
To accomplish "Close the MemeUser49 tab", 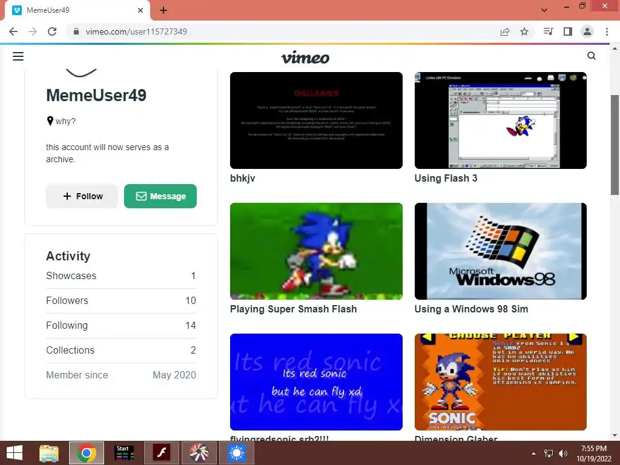I will click(140, 10).
